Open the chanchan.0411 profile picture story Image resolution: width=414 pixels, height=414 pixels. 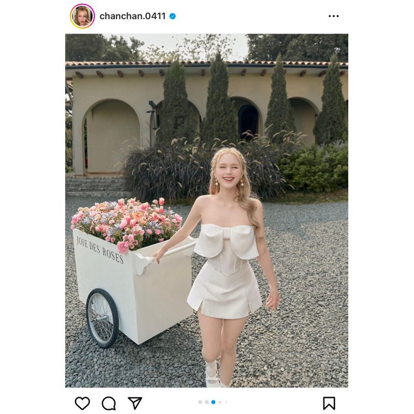pos(82,16)
